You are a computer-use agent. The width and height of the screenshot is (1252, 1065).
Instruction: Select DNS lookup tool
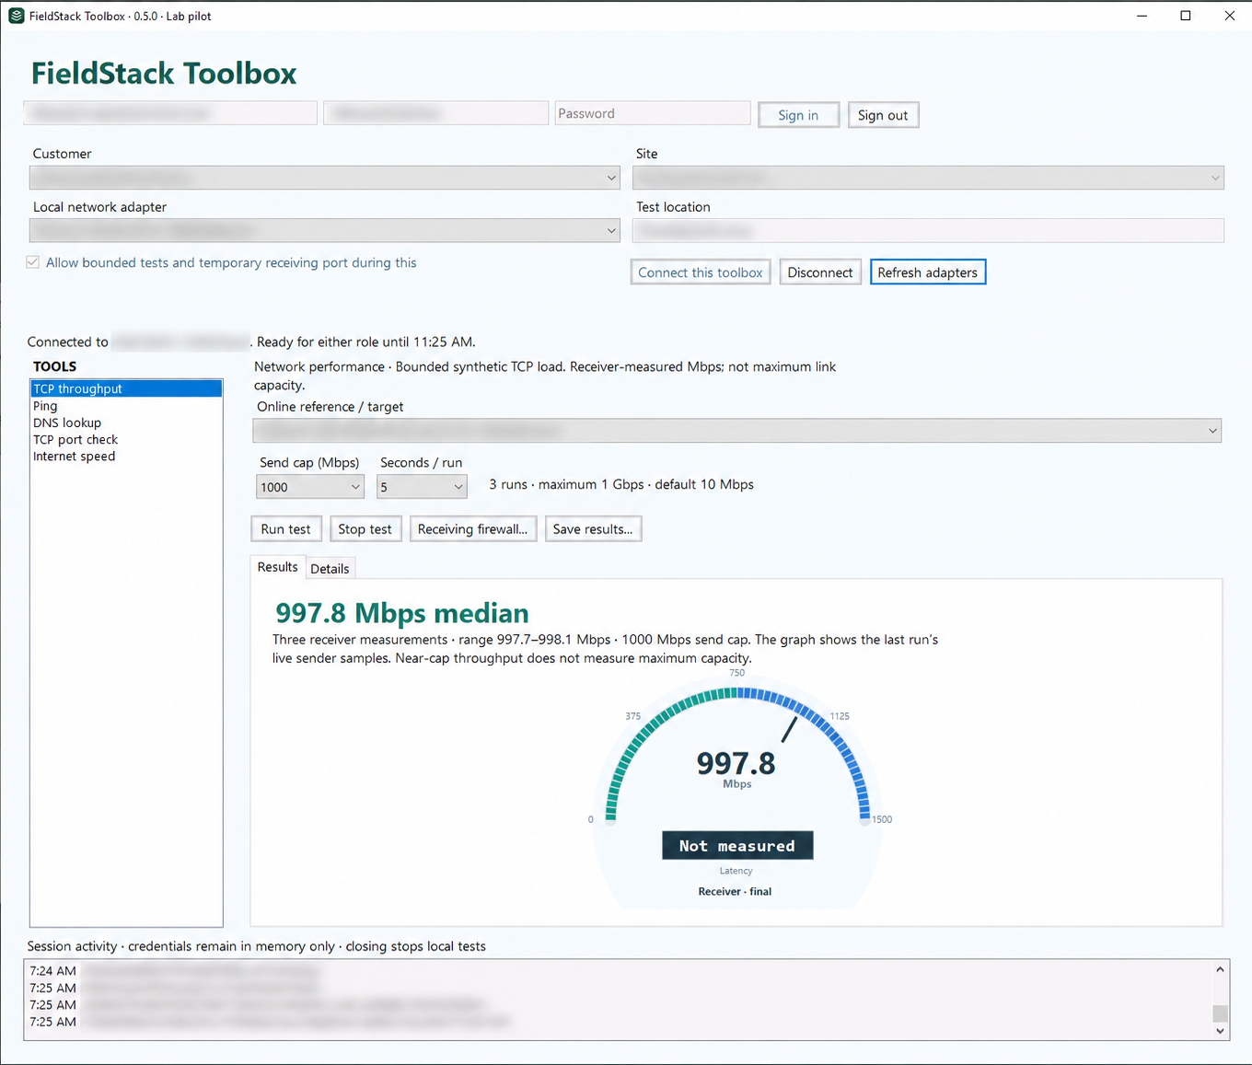point(126,423)
